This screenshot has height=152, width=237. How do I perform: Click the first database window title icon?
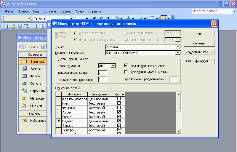[20, 38]
